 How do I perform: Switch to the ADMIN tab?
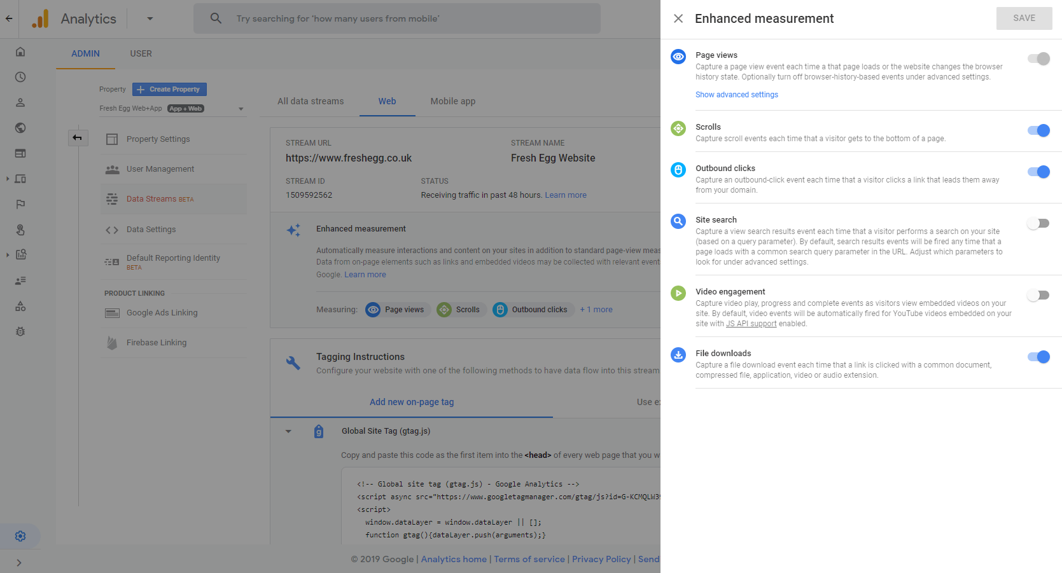[85, 53]
